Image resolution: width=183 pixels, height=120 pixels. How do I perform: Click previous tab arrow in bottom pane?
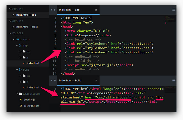51,81
